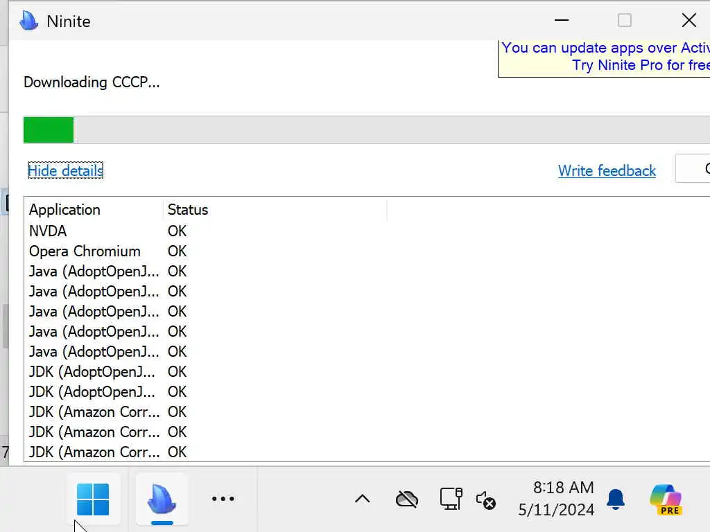Click the muted volume speaker icon

click(x=486, y=499)
